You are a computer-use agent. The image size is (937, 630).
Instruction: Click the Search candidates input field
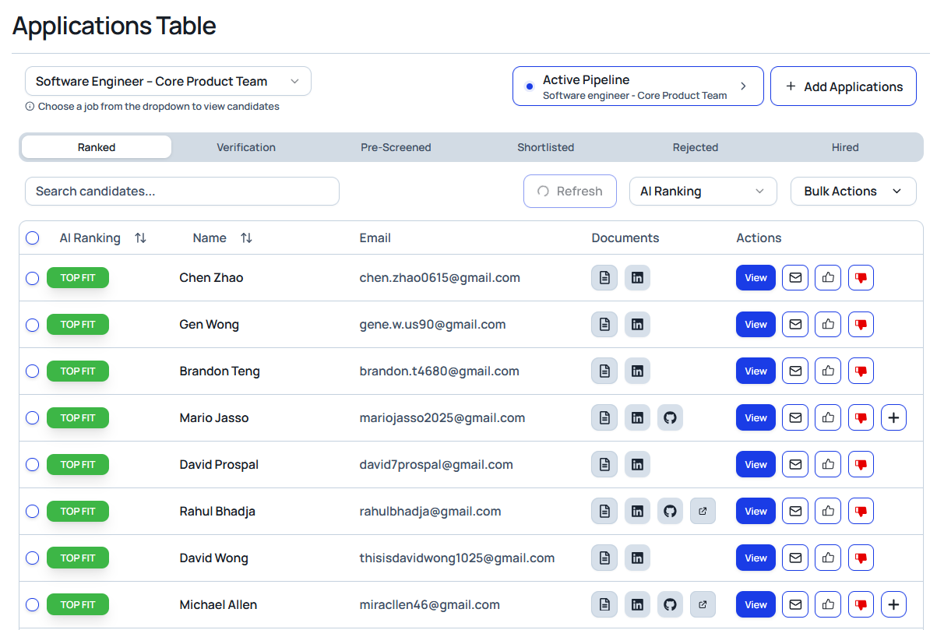click(x=181, y=192)
